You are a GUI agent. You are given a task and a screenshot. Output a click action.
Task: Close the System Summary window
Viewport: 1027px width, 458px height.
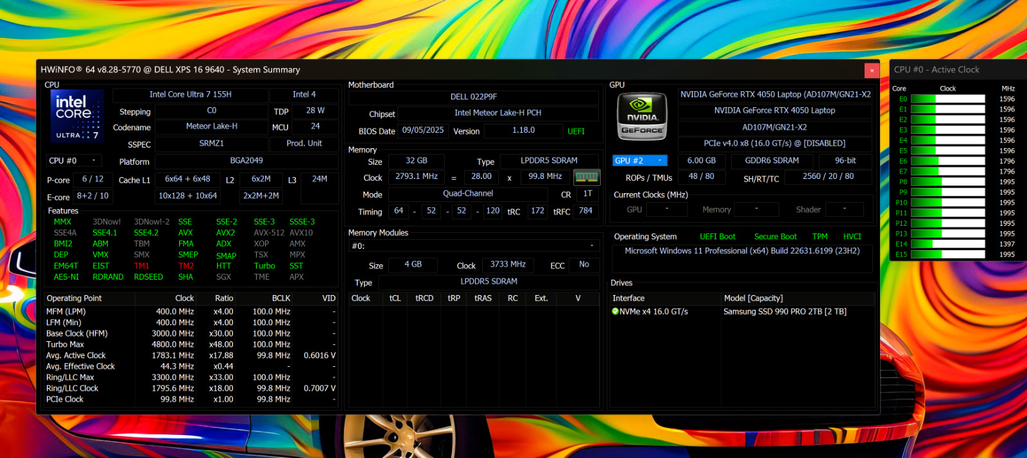pos(872,70)
